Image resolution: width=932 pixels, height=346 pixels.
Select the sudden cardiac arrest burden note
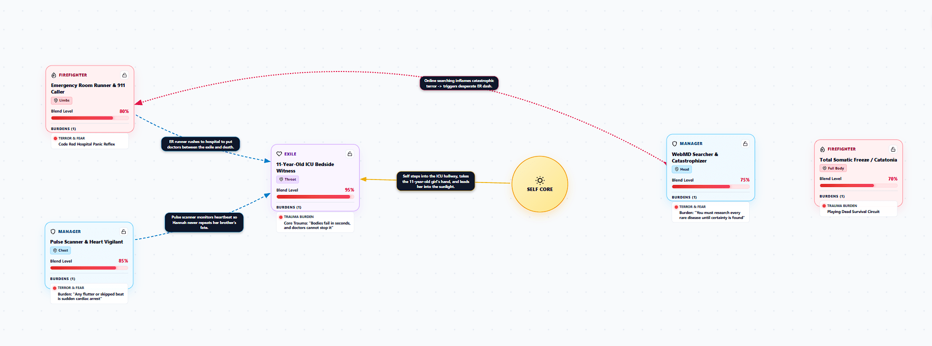pos(89,293)
